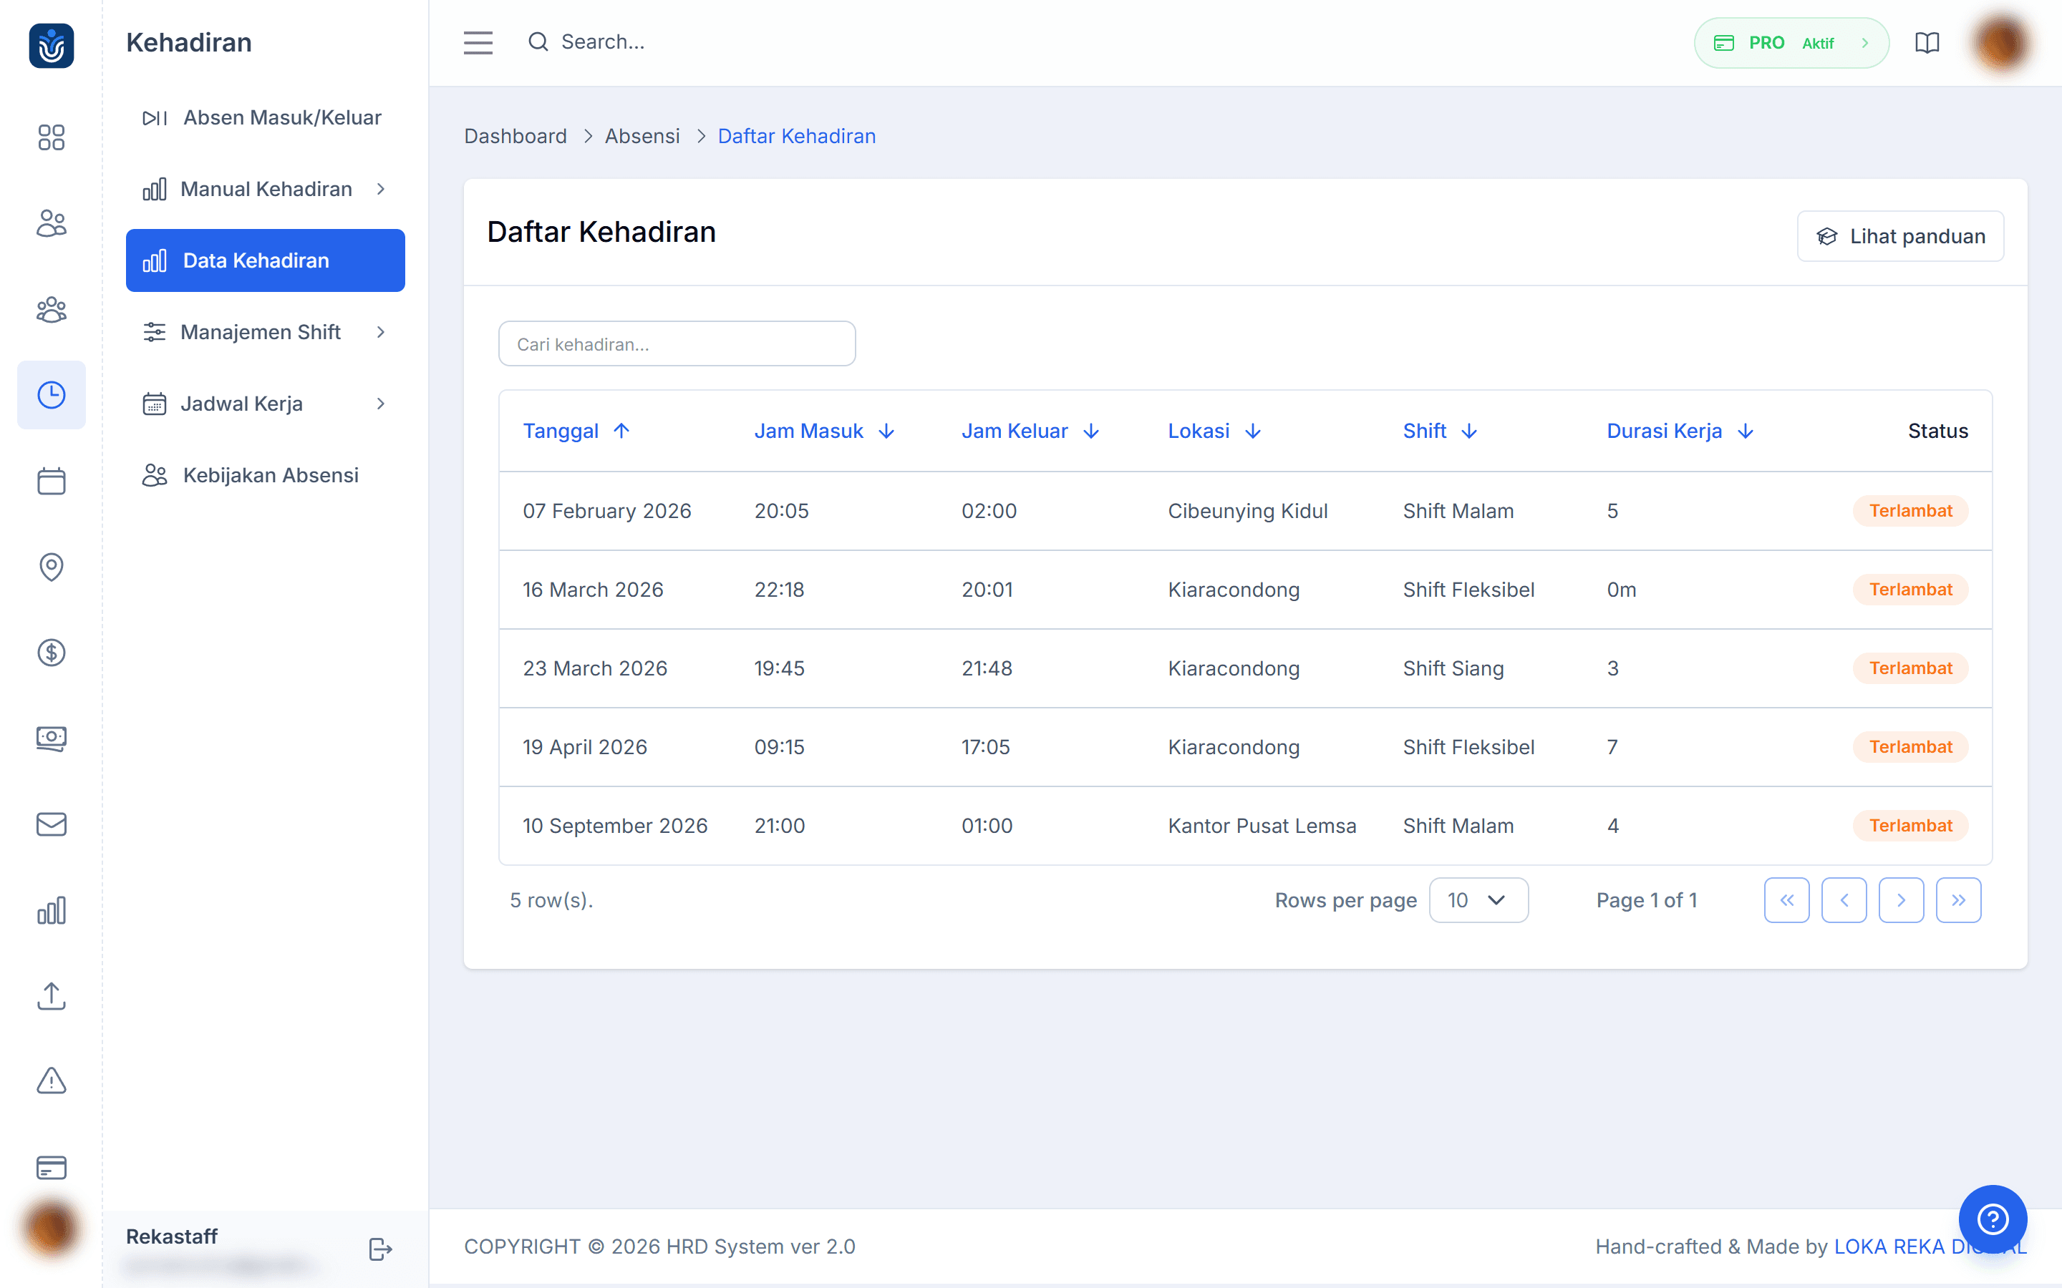This screenshot has width=2062, height=1288.
Task: Go to last page with double-right arrows
Action: 1958,900
